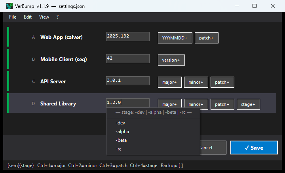This screenshot has height=173, width=285.
Task: Open the File menu
Action: click(13, 17)
